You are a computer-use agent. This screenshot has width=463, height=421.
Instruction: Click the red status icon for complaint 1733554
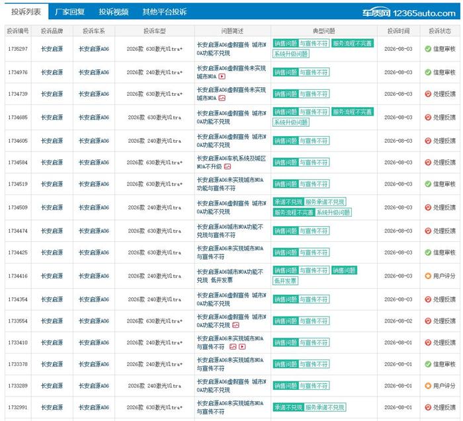[428, 321]
